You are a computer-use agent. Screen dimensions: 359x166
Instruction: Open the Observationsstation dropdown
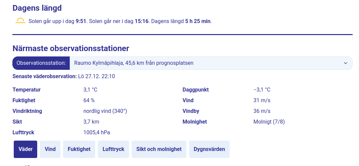[x=182, y=63]
